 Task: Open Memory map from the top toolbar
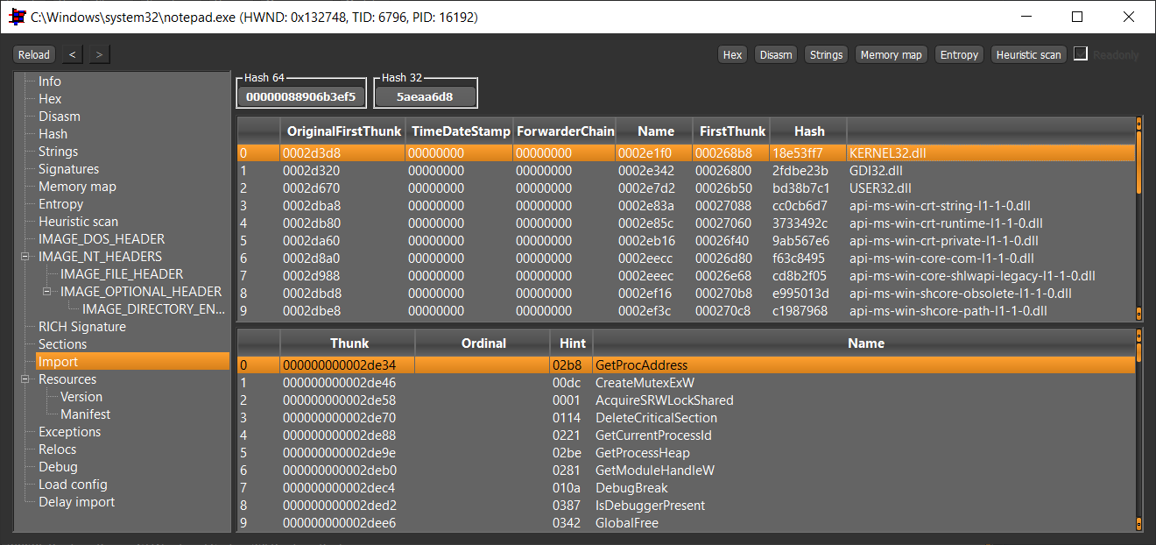892,54
